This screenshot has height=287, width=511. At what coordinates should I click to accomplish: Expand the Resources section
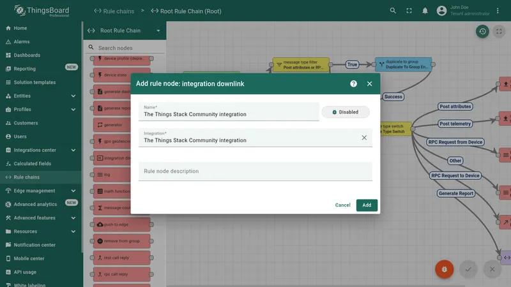coord(41,232)
